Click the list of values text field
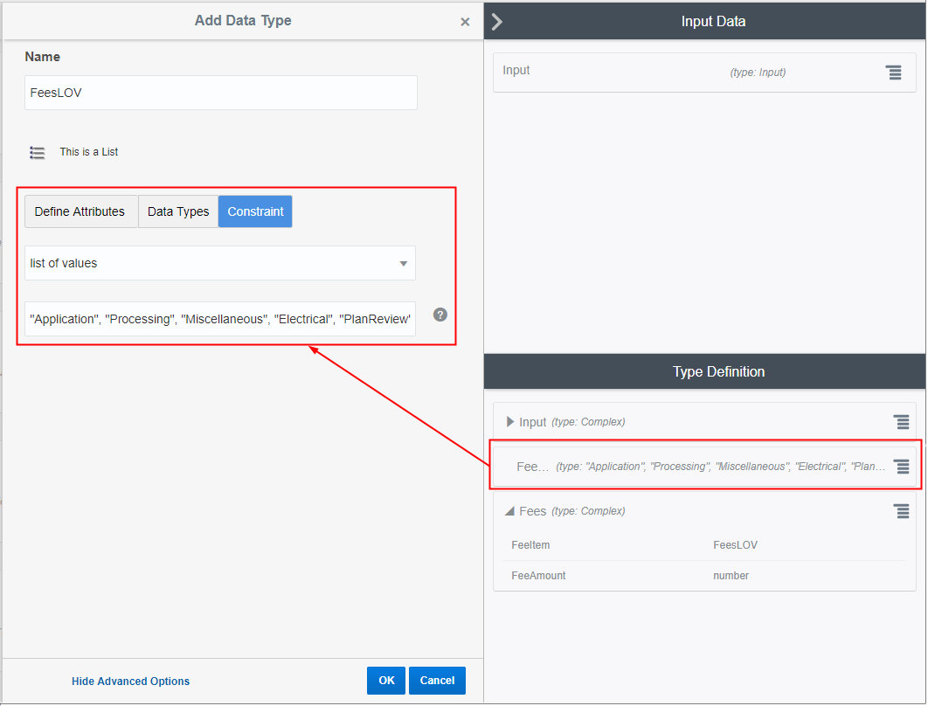 tap(220, 318)
